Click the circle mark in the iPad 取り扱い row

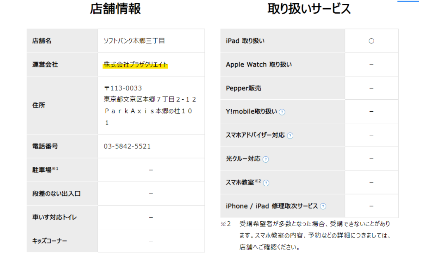(371, 41)
